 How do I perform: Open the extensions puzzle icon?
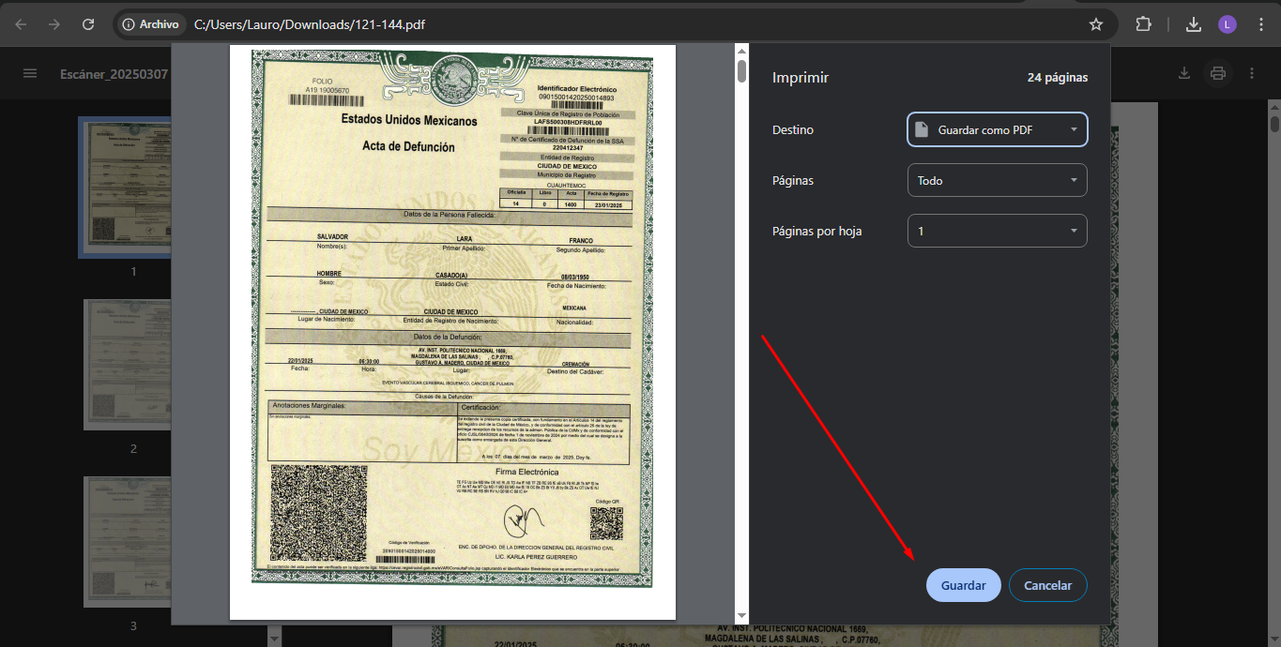1143,24
